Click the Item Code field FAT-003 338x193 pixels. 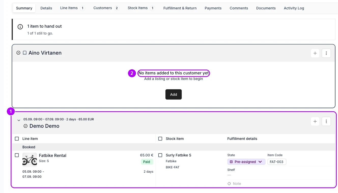click(277, 162)
